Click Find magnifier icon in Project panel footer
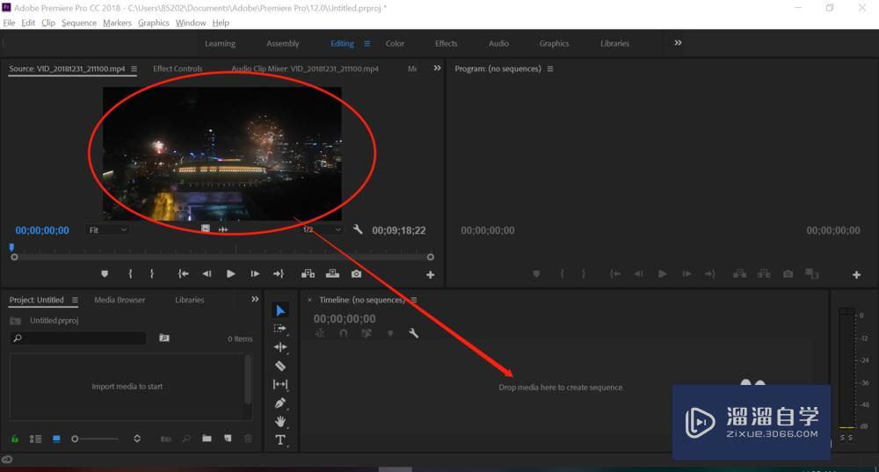 (186, 439)
